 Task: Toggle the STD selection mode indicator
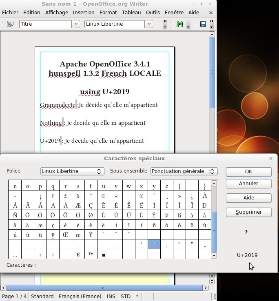tap(126, 297)
